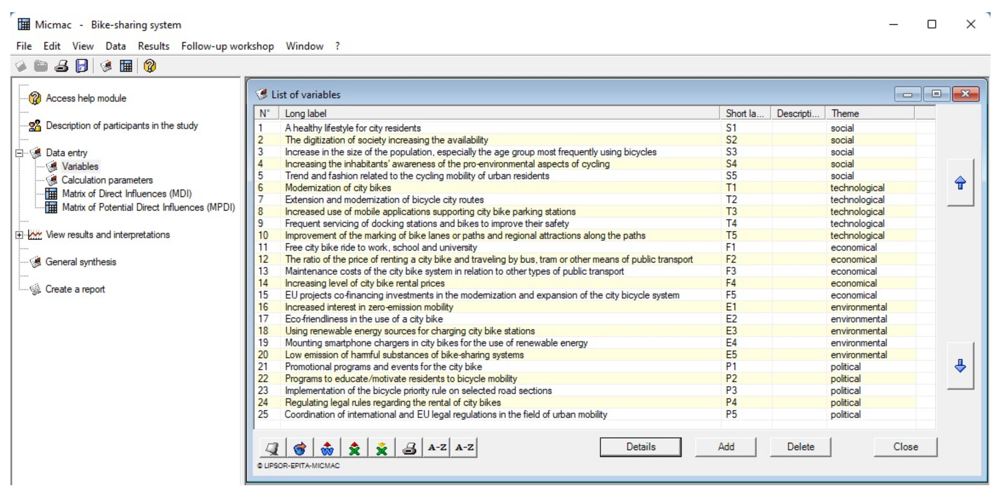
Task: Click the Excel icon with yellow arrow
Action: click(x=382, y=448)
